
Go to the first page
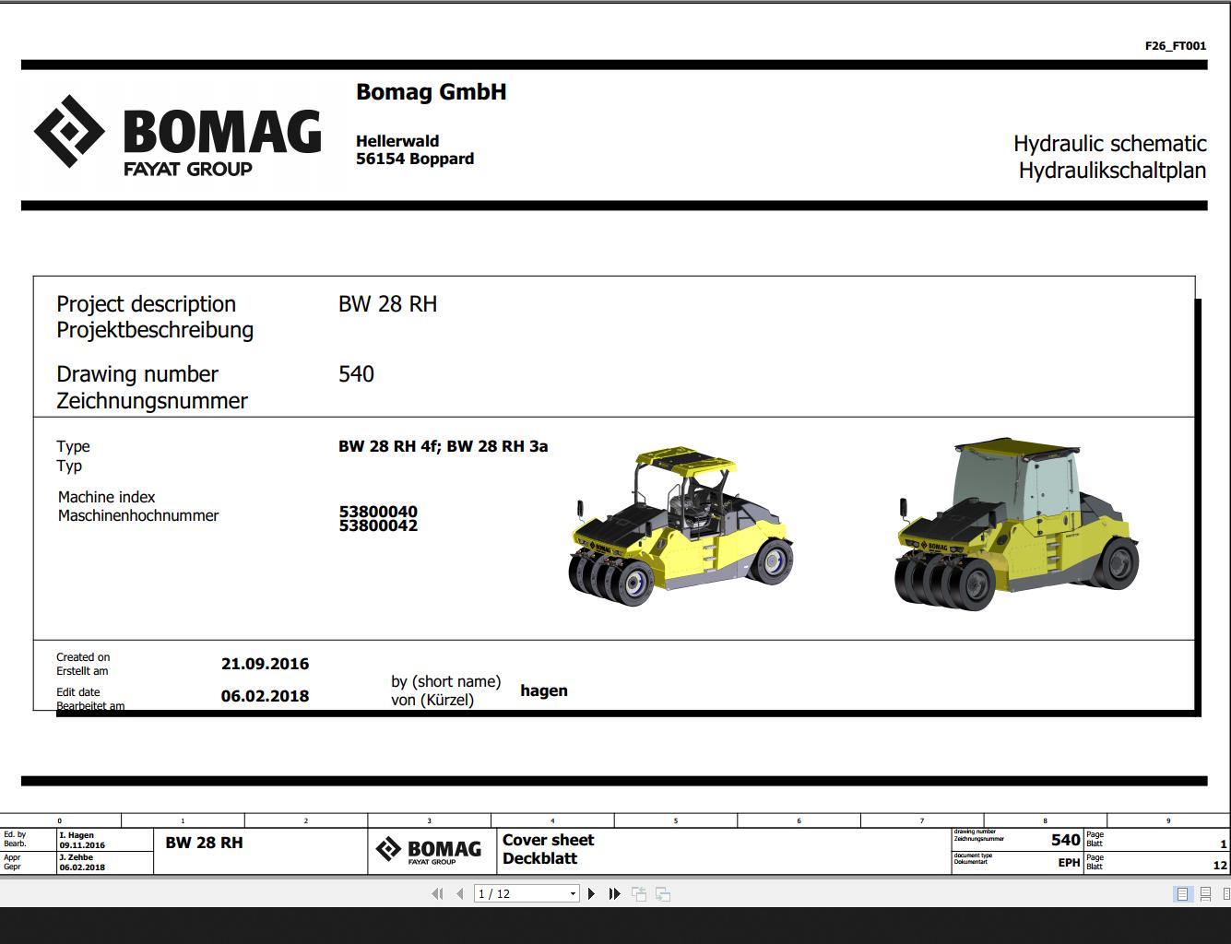coord(437,893)
